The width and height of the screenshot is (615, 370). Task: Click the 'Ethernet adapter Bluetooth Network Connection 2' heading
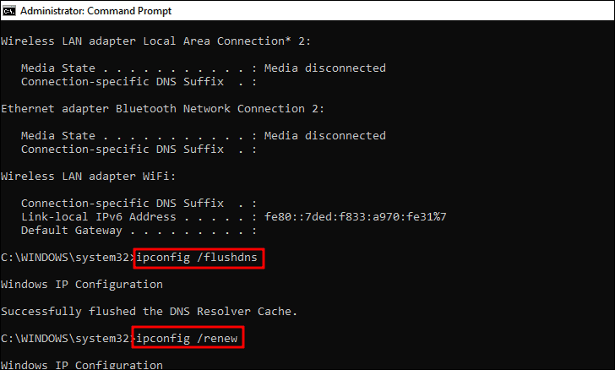[162, 108]
